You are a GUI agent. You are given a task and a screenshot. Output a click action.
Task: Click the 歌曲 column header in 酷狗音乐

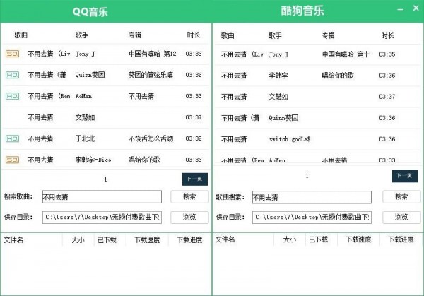[228, 35]
